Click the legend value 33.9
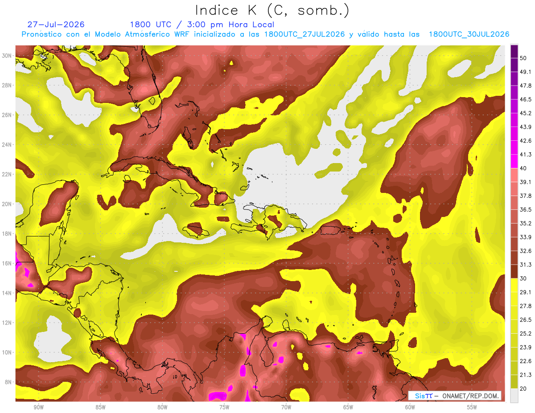Image resolution: width=535 pixels, height=413 pixels. [526, 237]
